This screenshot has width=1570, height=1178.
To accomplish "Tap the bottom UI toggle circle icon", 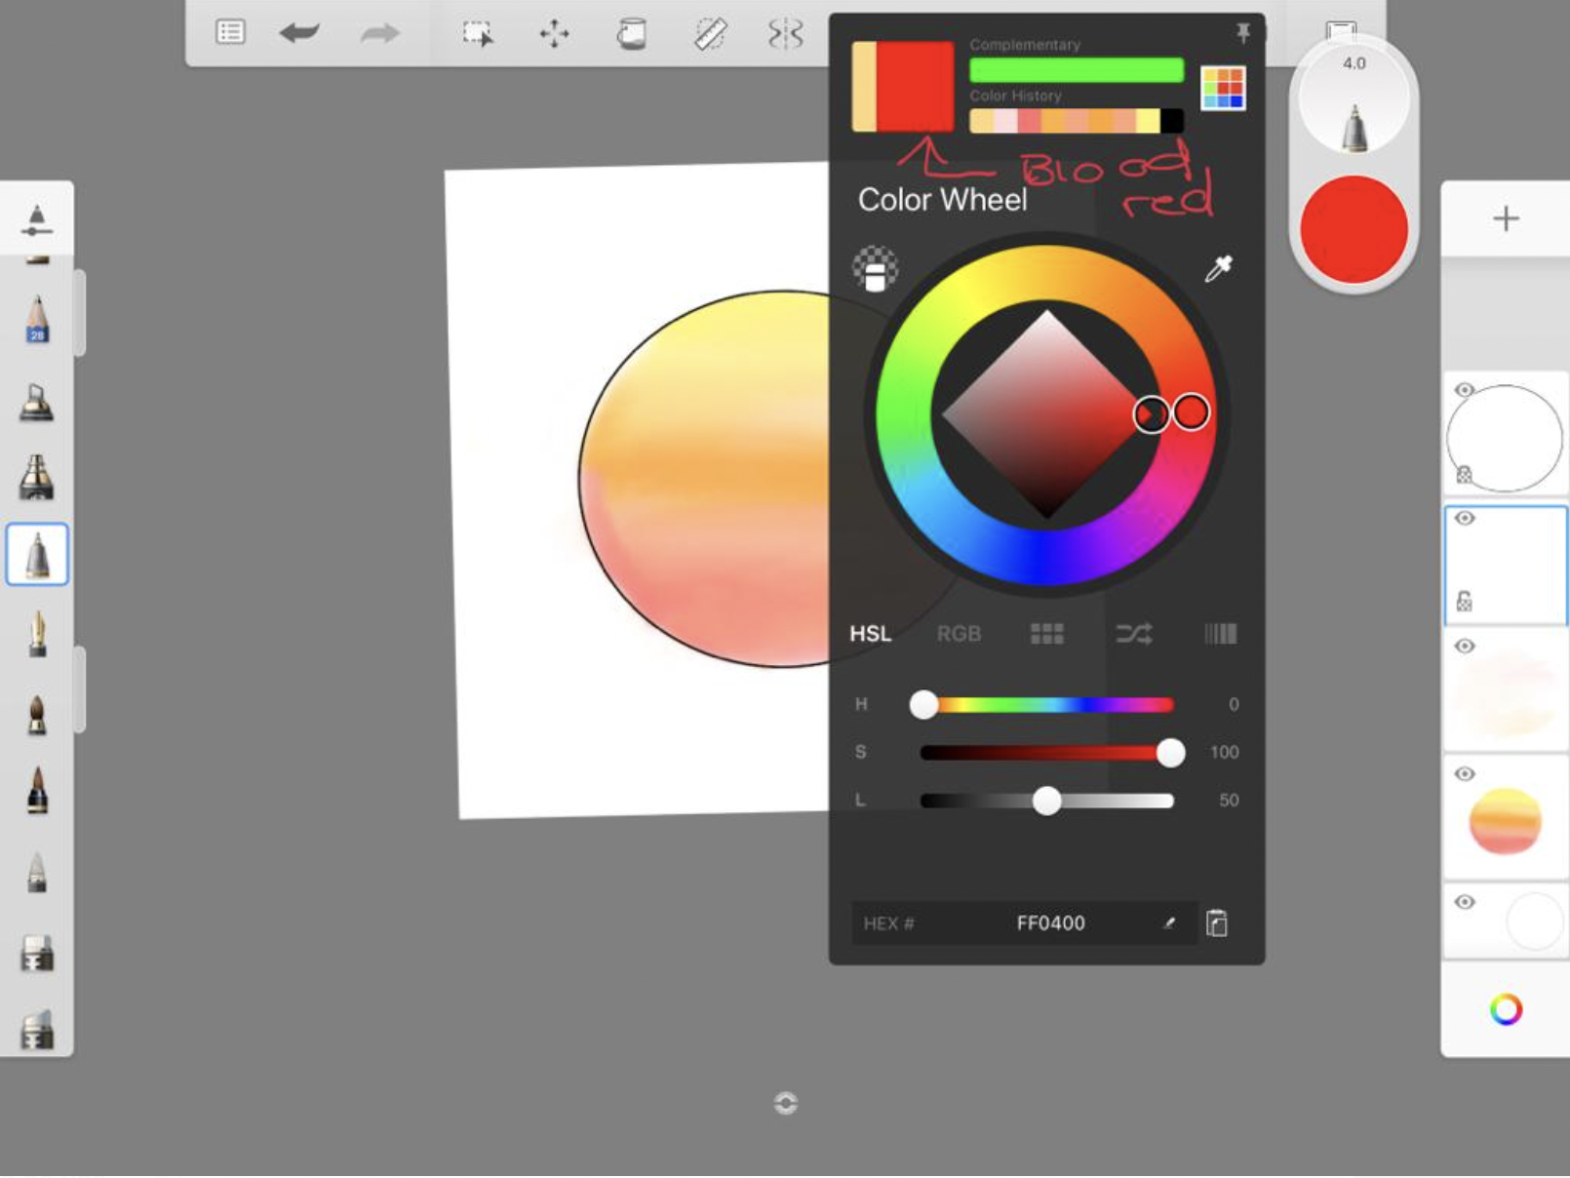I will pos(786,1103).
